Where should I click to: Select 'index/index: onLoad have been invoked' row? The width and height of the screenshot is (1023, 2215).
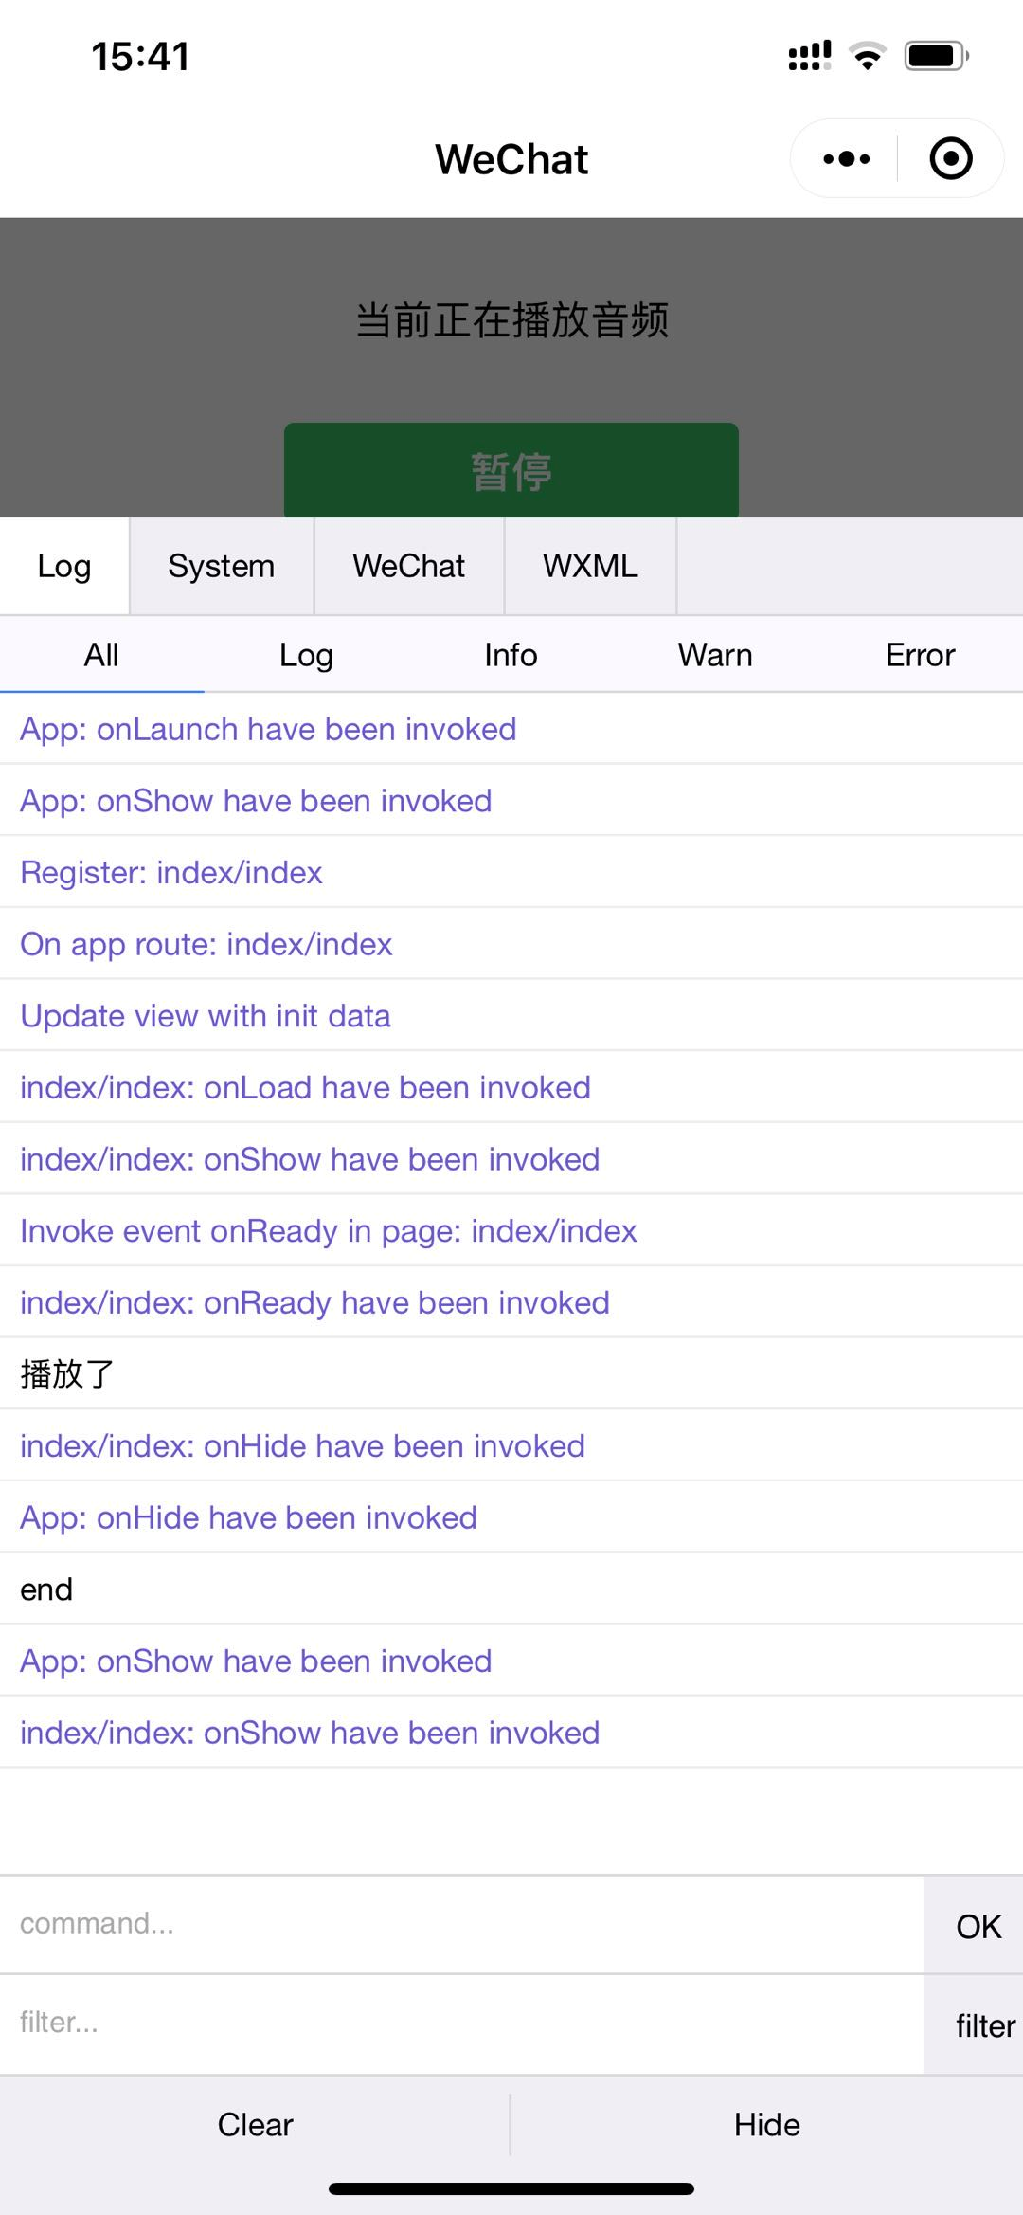pyautogui.click(x=511, y=1087)
